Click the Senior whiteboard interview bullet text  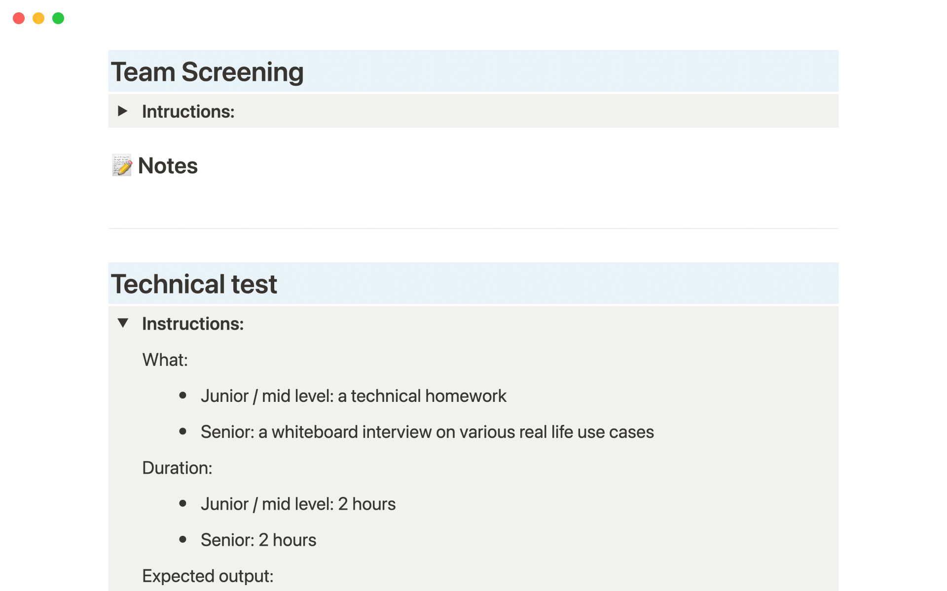[427, 432]
